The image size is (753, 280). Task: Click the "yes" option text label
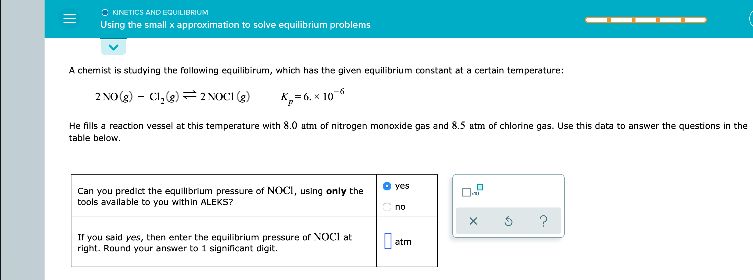[x=402, y=186]
